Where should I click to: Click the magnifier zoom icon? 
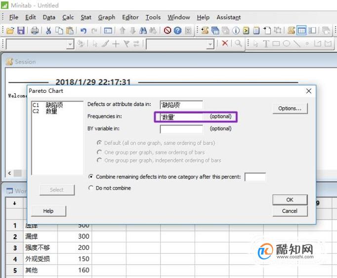pos(238,43)
